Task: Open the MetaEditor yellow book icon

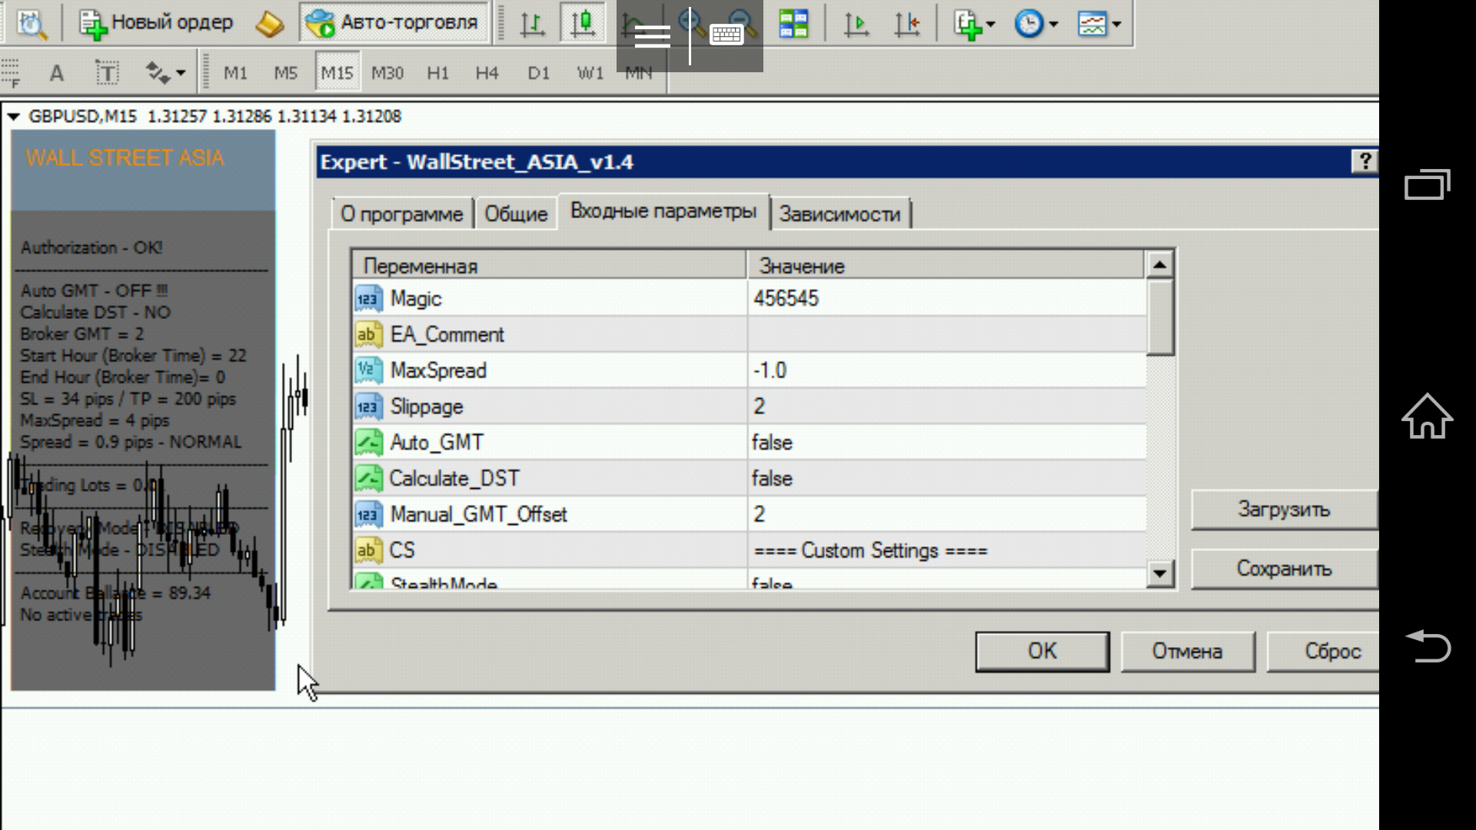Action: (x=270, y=23)
